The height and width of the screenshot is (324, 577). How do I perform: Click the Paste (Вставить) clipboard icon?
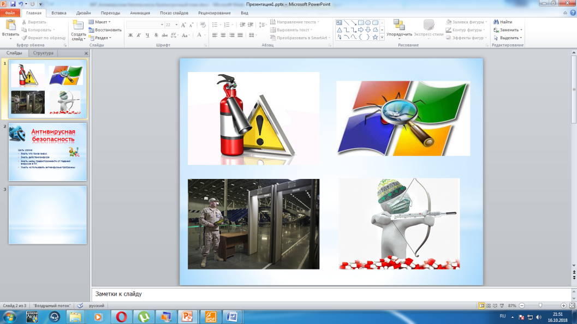click(x=11, y=26)
